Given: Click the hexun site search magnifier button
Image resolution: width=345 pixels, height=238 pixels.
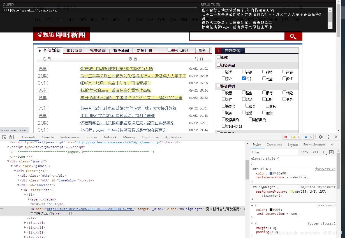Looking at the screenshot, I should 293,36.
